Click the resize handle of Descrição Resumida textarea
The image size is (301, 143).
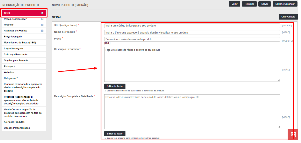(279, 80)
